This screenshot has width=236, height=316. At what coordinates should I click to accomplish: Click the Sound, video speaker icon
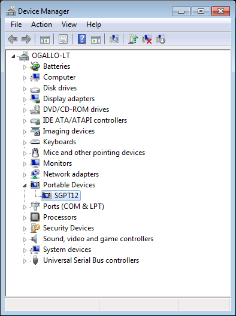coord(34,239)
